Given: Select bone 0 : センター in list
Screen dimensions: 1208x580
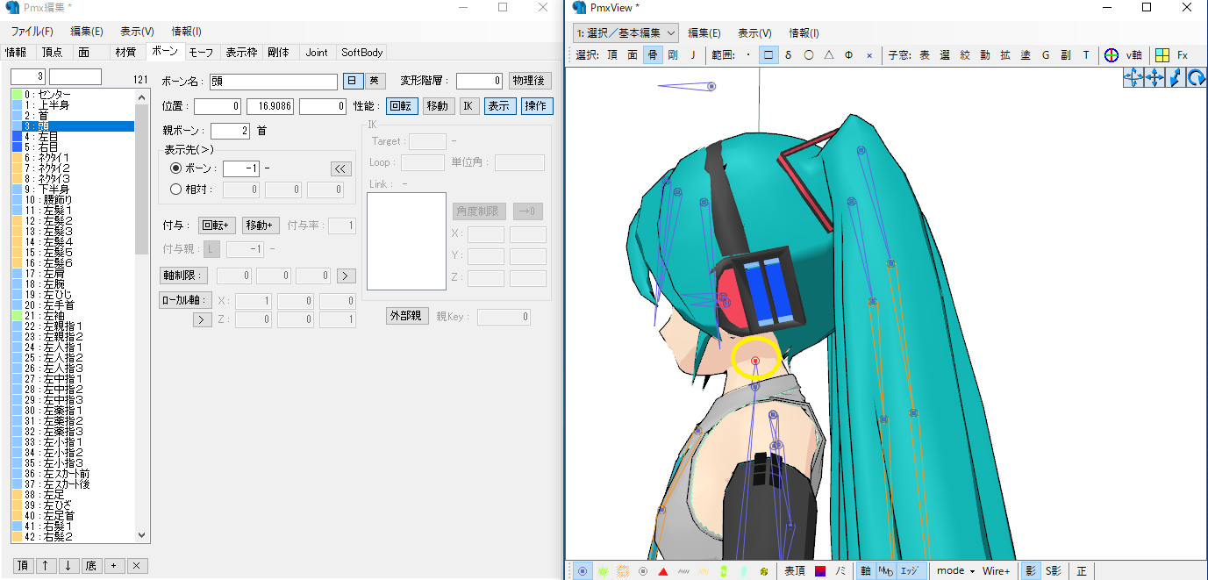Looking at the screenshot, I should tap(74, 94).
